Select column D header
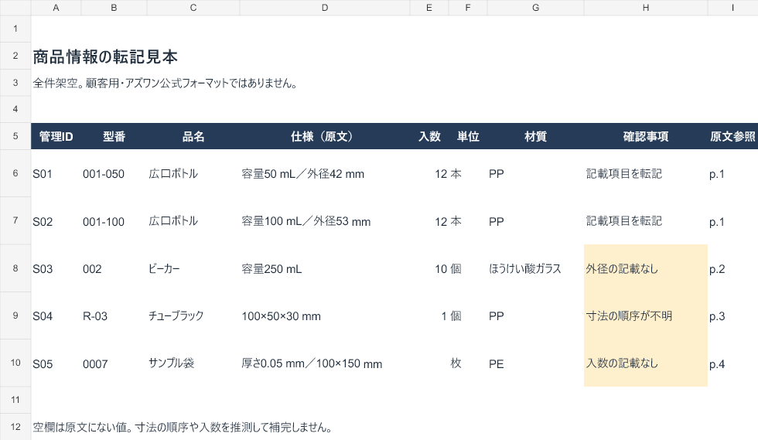 pos(325,8)
